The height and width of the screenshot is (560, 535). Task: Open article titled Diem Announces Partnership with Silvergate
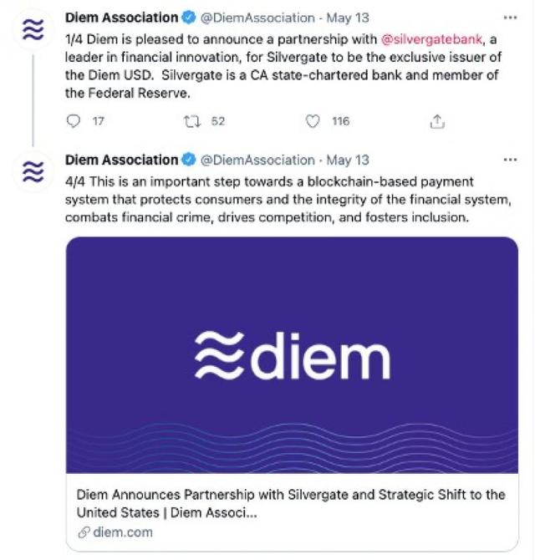291,503
